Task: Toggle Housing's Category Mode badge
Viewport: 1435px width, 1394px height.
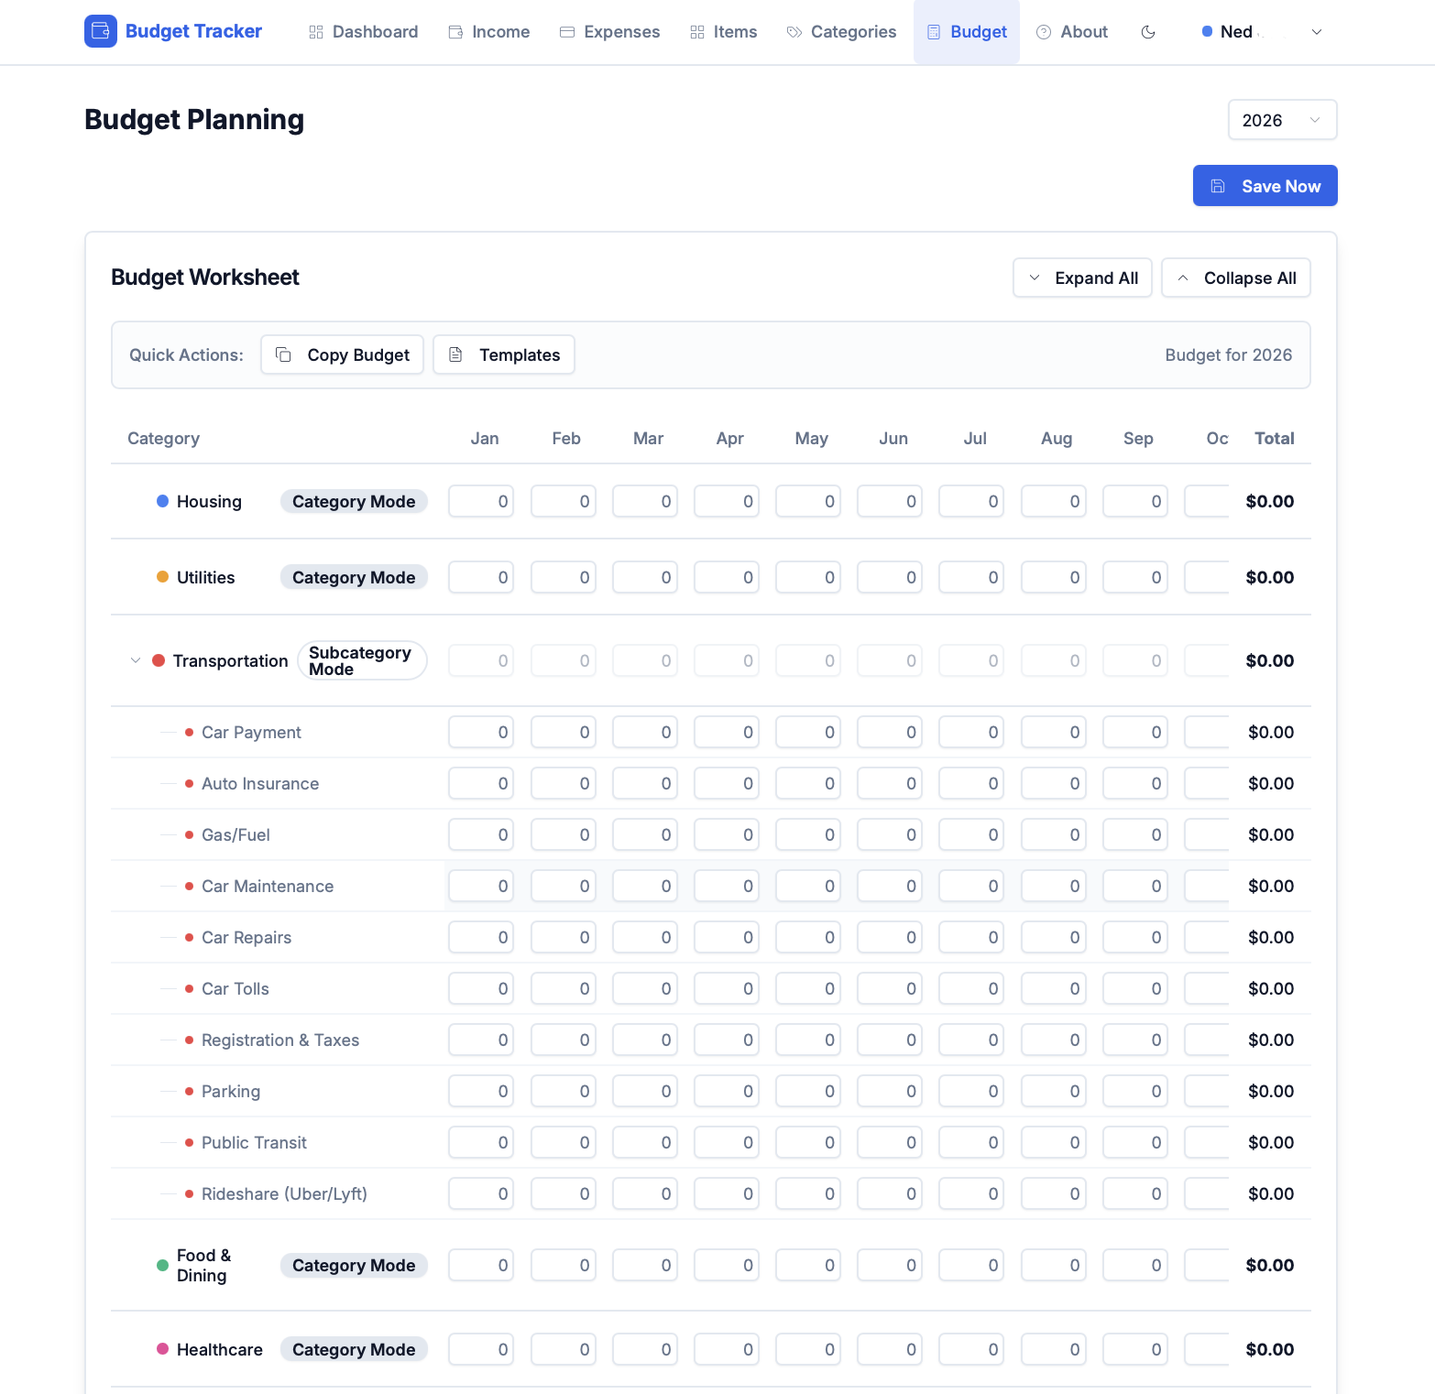Action: pyautogui.click(x=354, y=501)
